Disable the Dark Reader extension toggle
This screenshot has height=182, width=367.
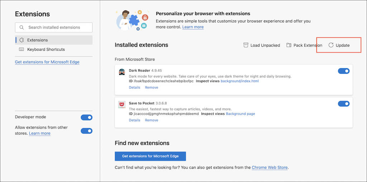pos(344,71)
